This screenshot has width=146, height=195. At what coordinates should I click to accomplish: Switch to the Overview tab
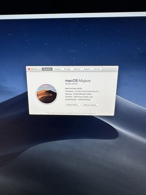[47, 69]
